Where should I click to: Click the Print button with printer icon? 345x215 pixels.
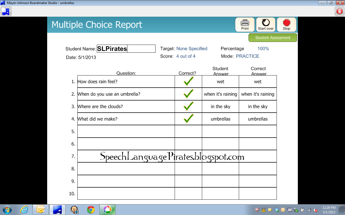(245, 25)
